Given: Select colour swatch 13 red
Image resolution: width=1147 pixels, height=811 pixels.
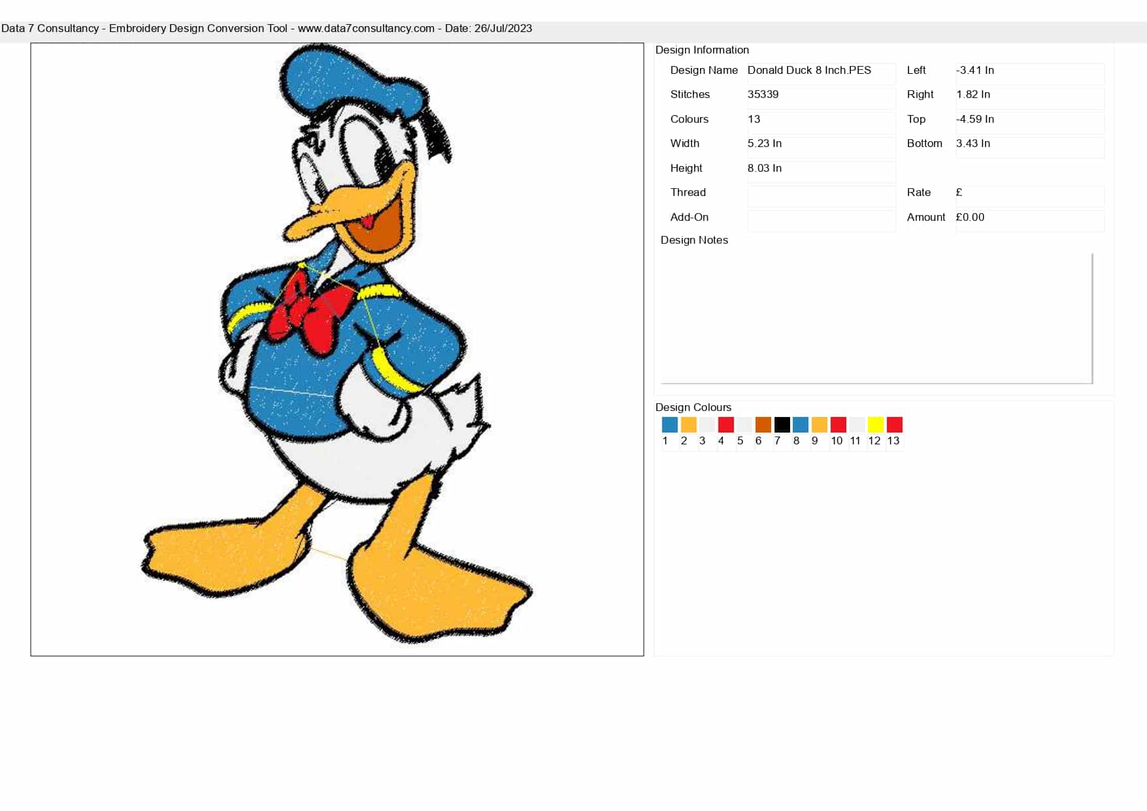Looking at the screenshot, I should [894, 425].
